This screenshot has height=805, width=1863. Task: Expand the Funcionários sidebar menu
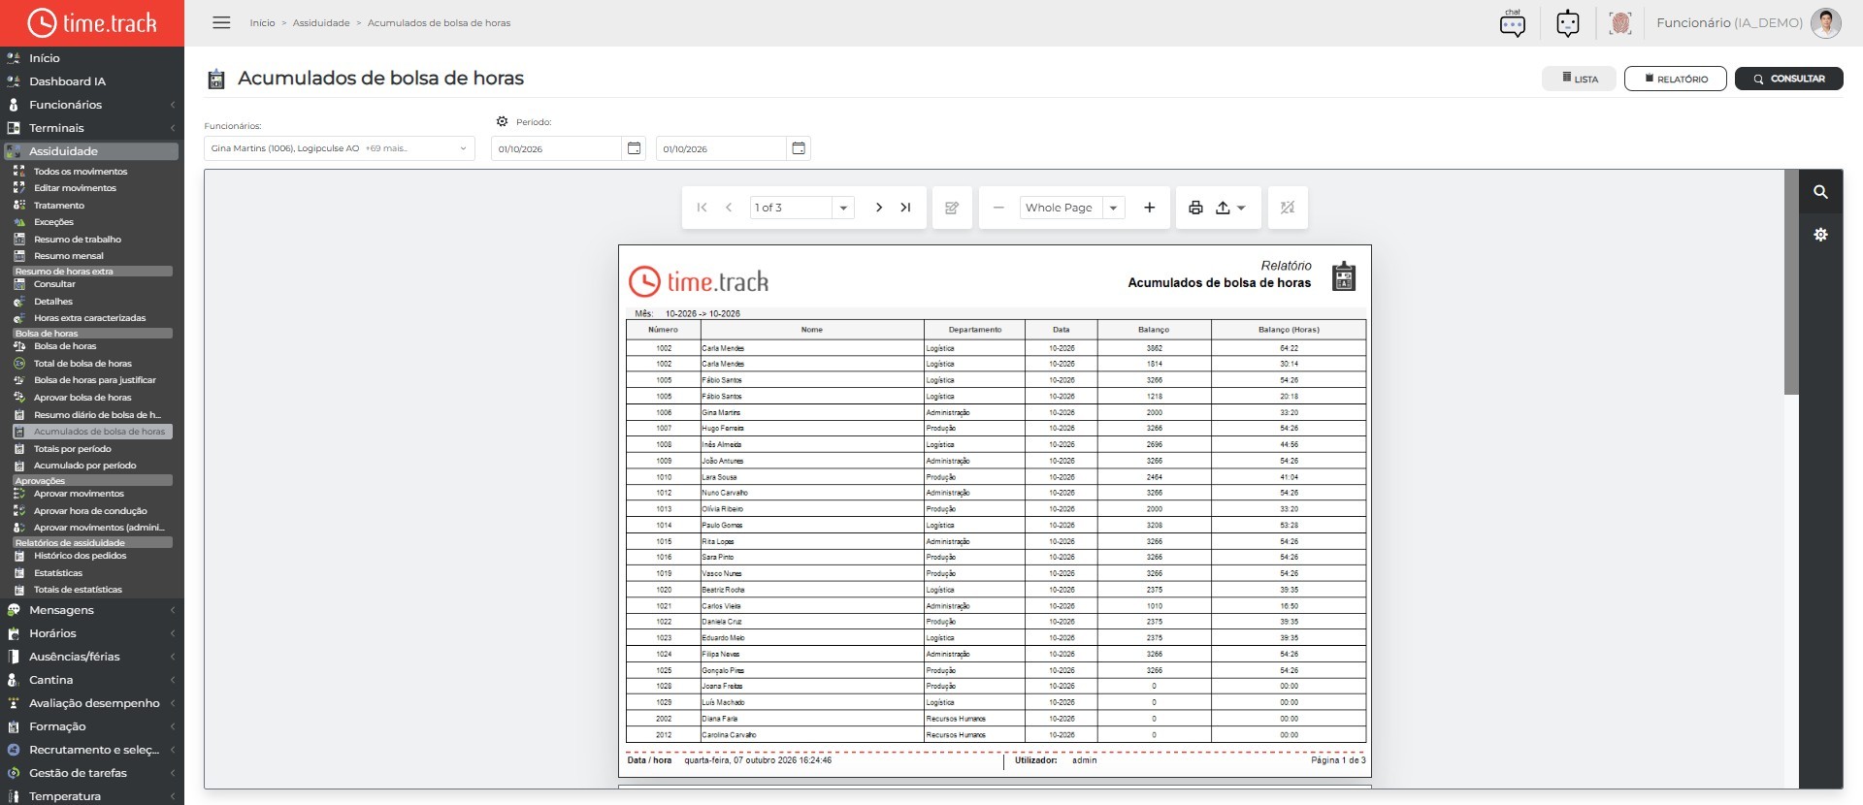tap(92, 105)
